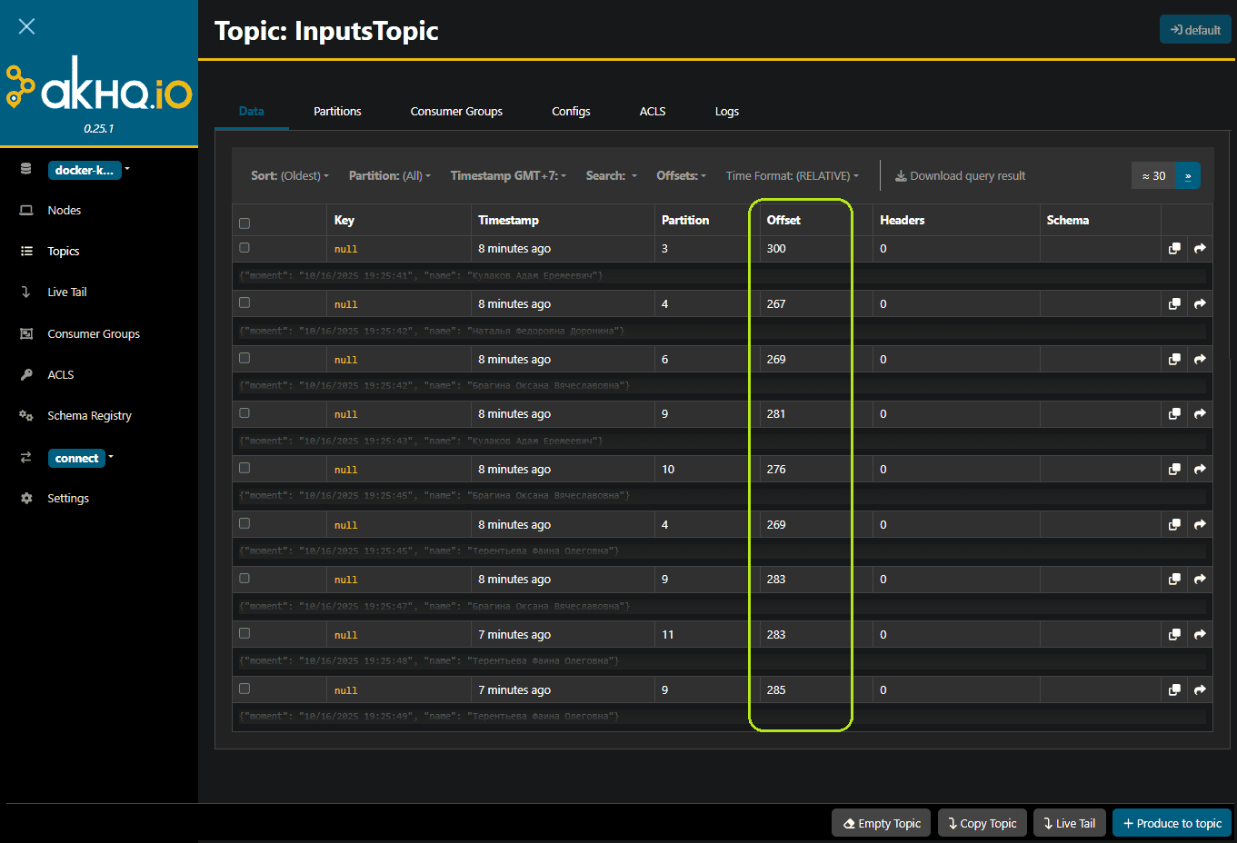Open the Partition (All) filter dropdown
The height and width of the screenshot is (843, 1237).
click(389, 176)
